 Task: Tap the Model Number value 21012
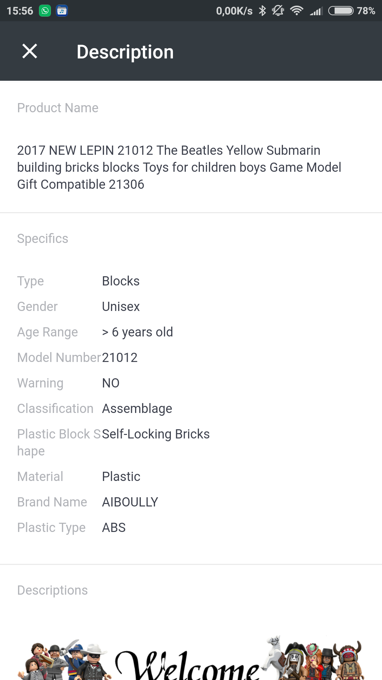tap(120, 357)
